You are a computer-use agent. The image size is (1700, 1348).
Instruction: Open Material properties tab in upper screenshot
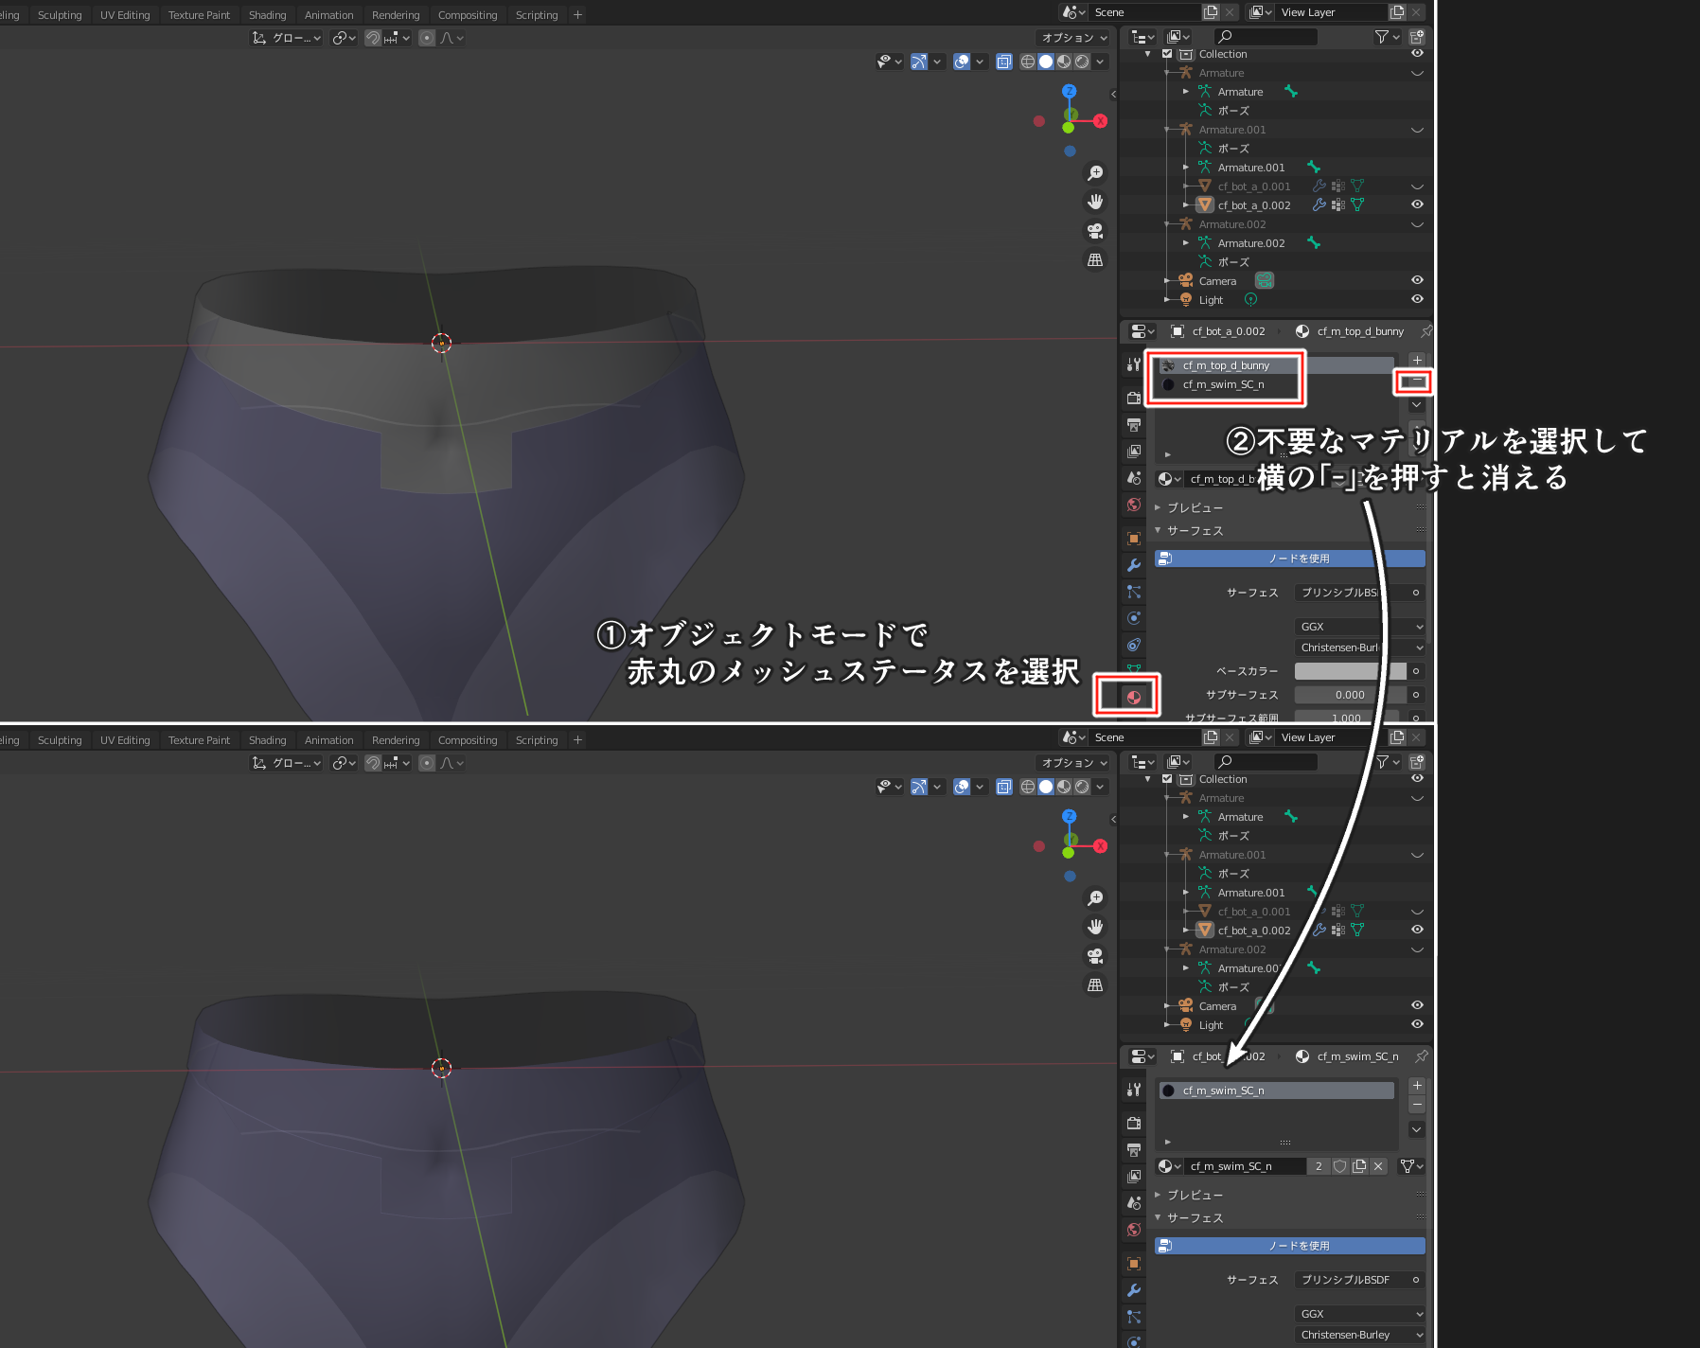[1133, 698]
